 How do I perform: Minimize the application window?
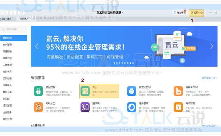pyautogui.click(x=210, y=13)
